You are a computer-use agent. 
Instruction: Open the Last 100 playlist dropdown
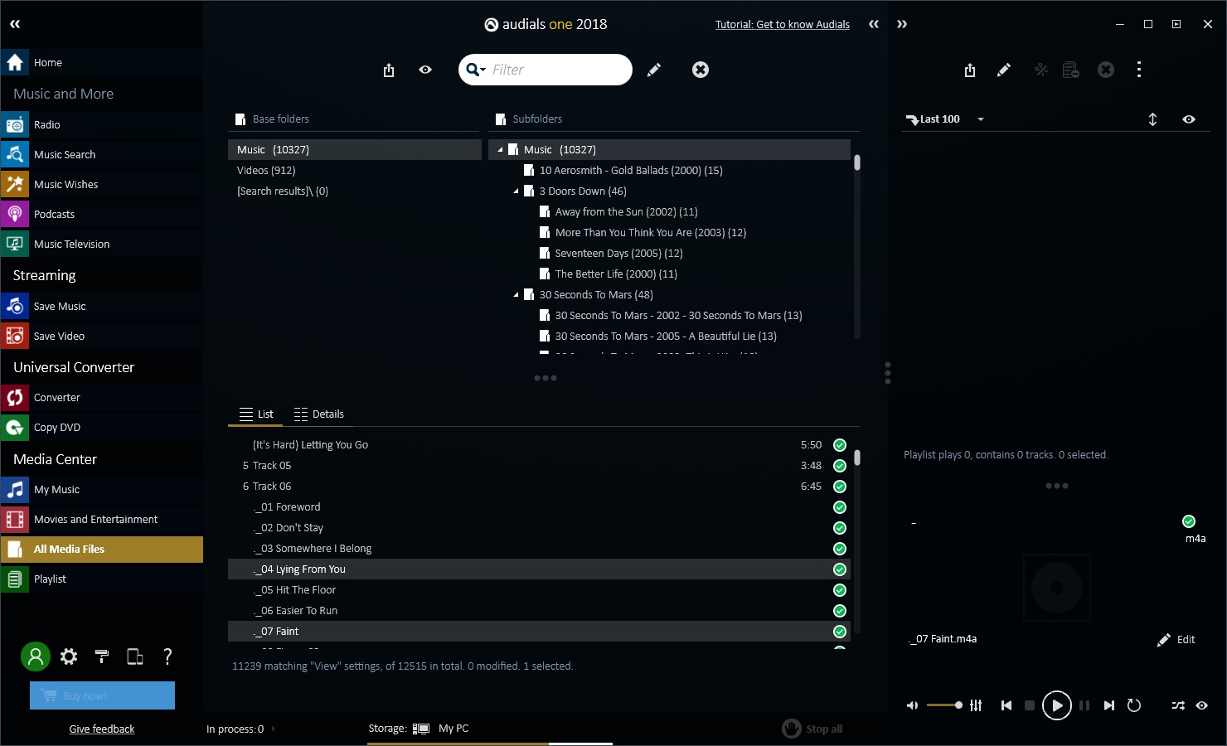pyautogui.click(x=981, y=119)
